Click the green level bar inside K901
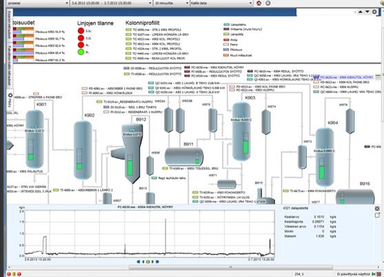Image resolution: width=384 pixels, height=277 pixels. click(x=30, y=157)
